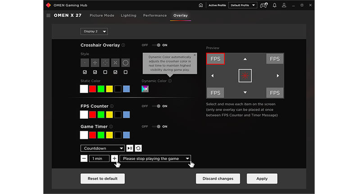
Task: Click the timer play/pause button
Action: pyautogui.click(x=130, y=148)
